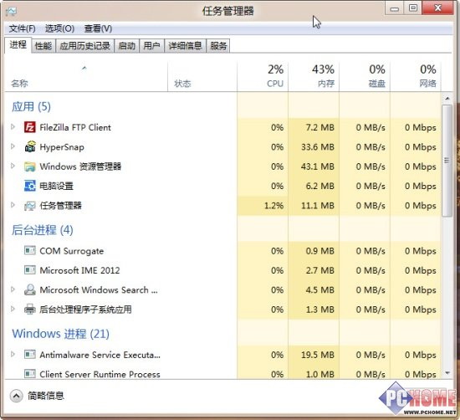This screenshot has width=460, height=420.
Task: Select the HyperSnap process name
Action: [x=62, y=146]
